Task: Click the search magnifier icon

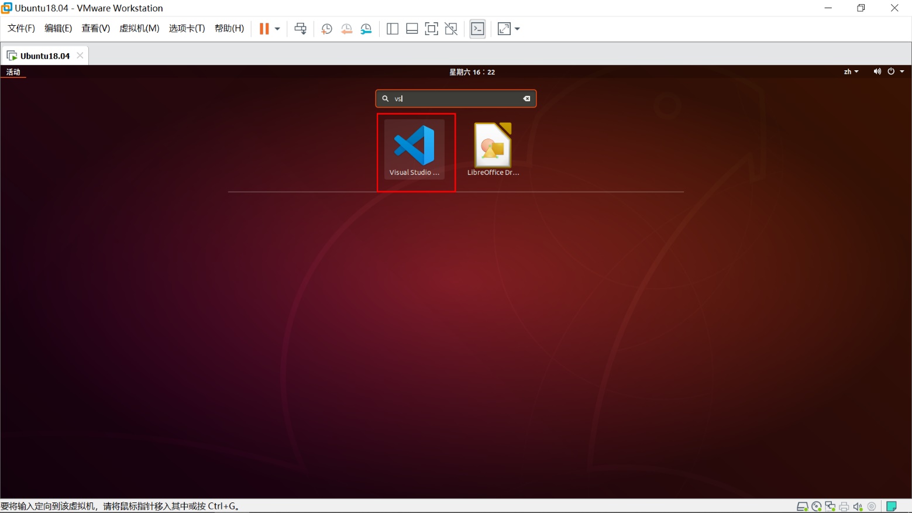Action: point(386,99)
